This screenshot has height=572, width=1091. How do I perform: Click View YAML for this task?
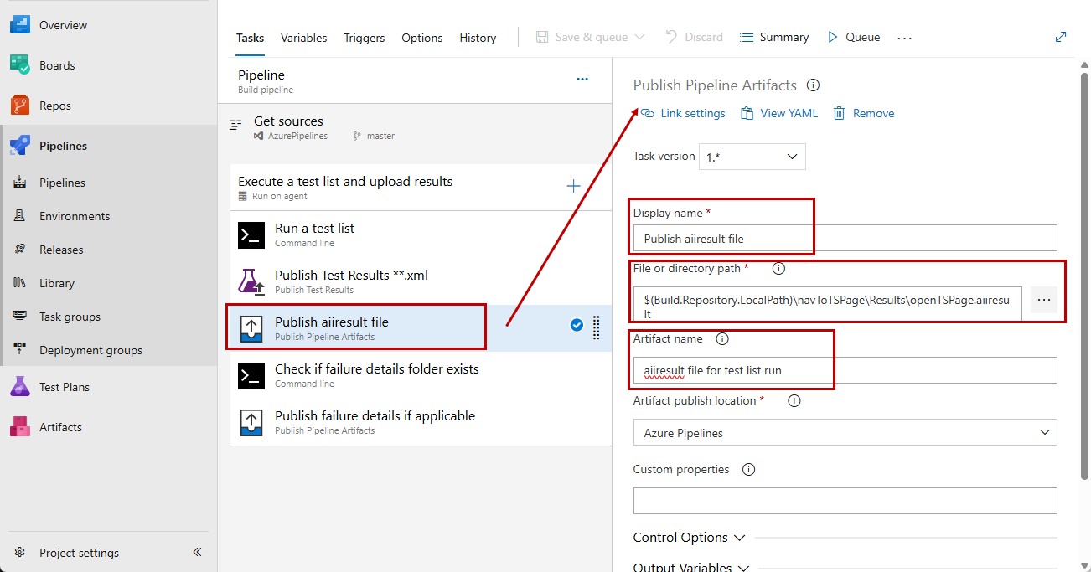pyautogui.click(x=778, y=112)
